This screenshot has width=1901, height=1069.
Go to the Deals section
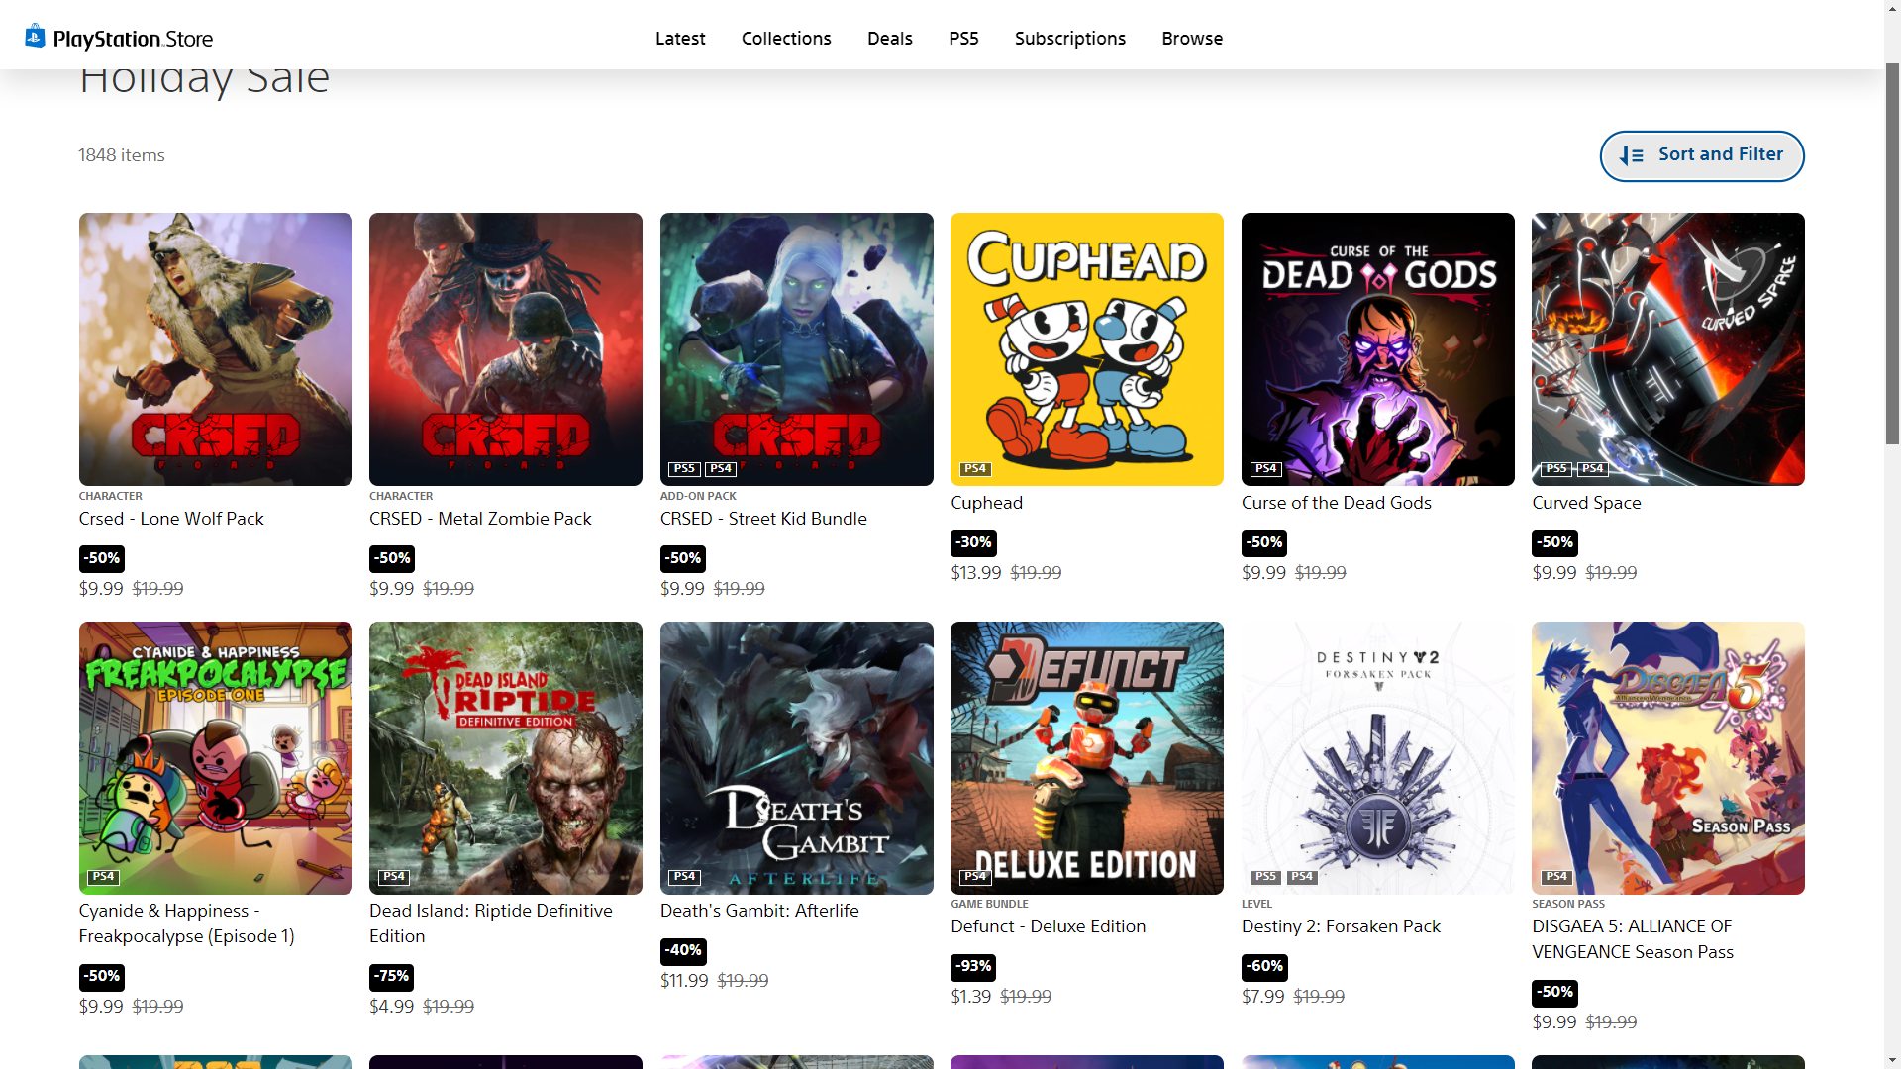pyautogui.click(x=889, y=38)
